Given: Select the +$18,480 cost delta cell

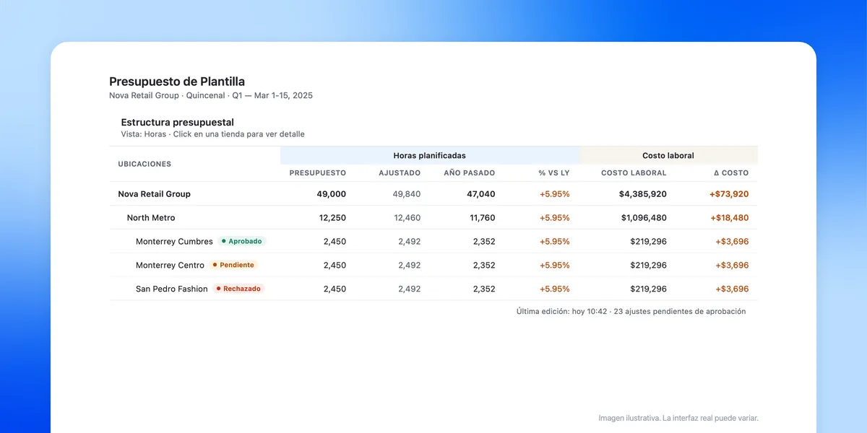Looking at the screenshot, I should [x=730, y=218].
